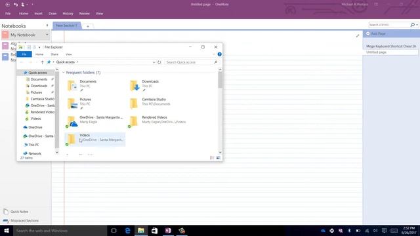Open the OneDrive - Santa Margarita folder tile
This screenshot has height=236, width=420.
point(94,121)
